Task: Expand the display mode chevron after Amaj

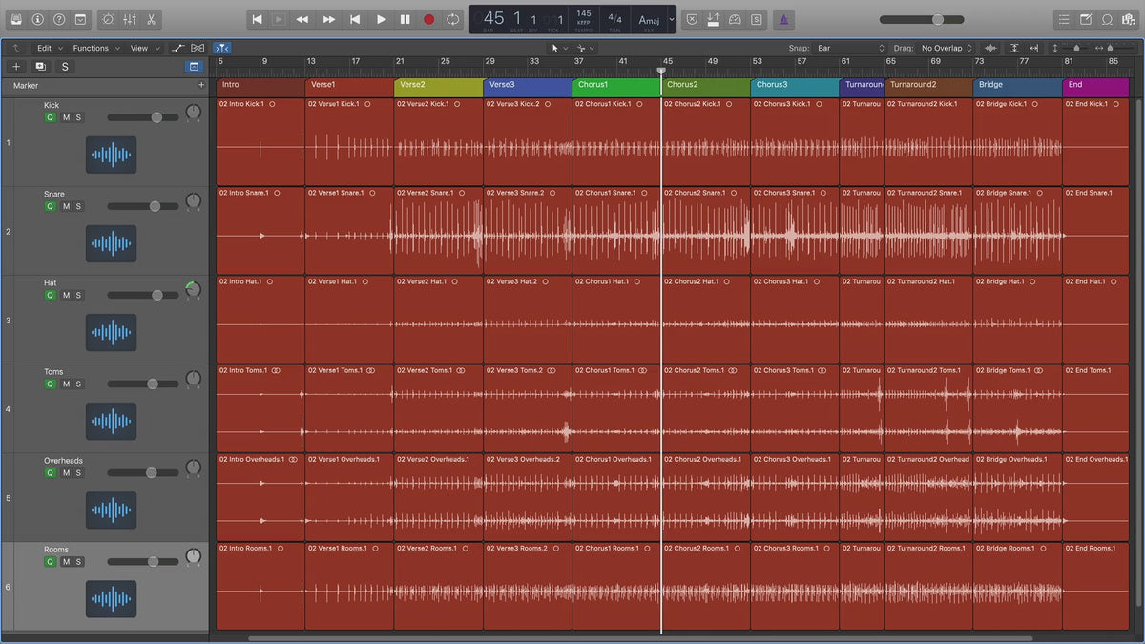Action: [672, 19]
